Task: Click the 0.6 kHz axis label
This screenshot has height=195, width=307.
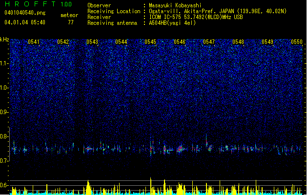Action: click(x=4, y=185)
